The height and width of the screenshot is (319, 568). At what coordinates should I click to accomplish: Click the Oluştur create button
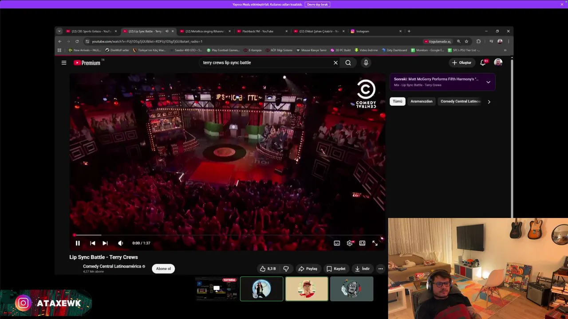461,63
